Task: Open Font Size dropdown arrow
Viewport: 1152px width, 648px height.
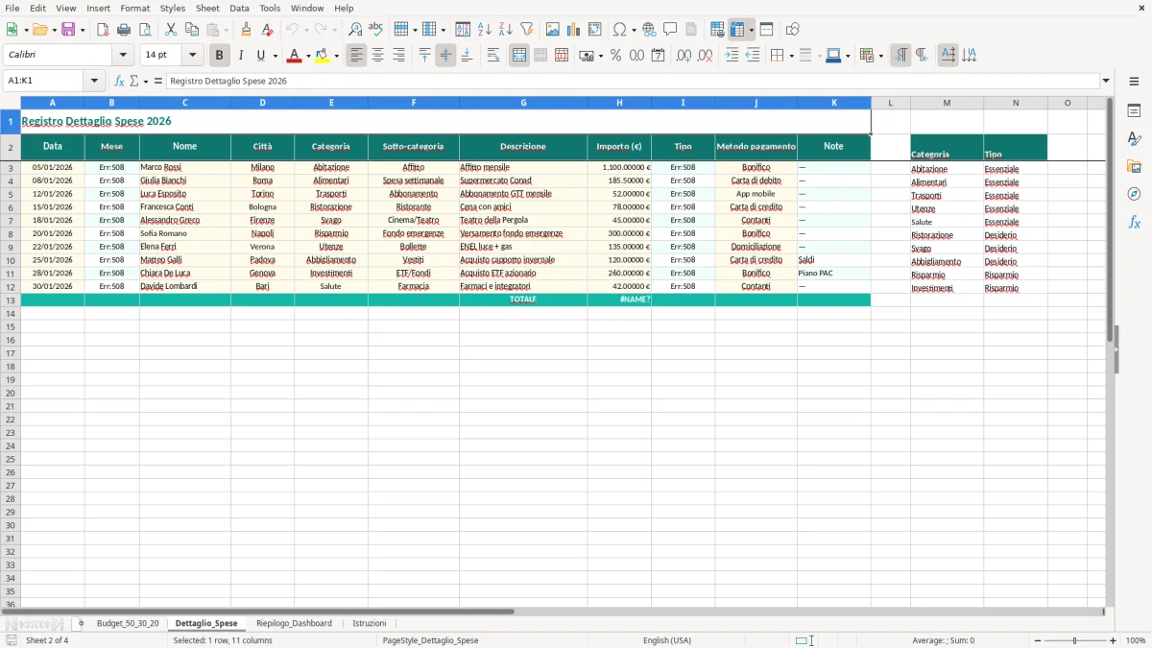Action: click(192, 56)
